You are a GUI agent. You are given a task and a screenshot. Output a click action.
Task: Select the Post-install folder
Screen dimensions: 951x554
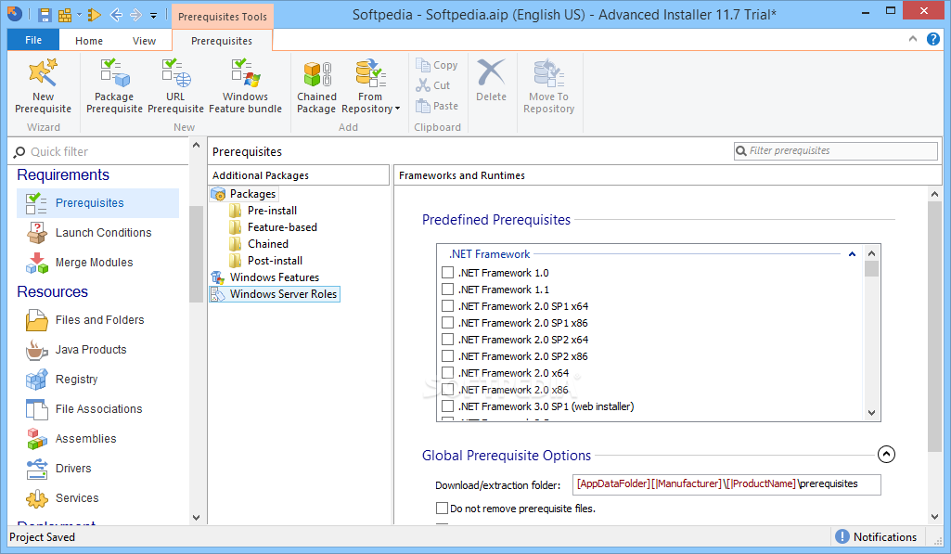click(x=266, y=261)
